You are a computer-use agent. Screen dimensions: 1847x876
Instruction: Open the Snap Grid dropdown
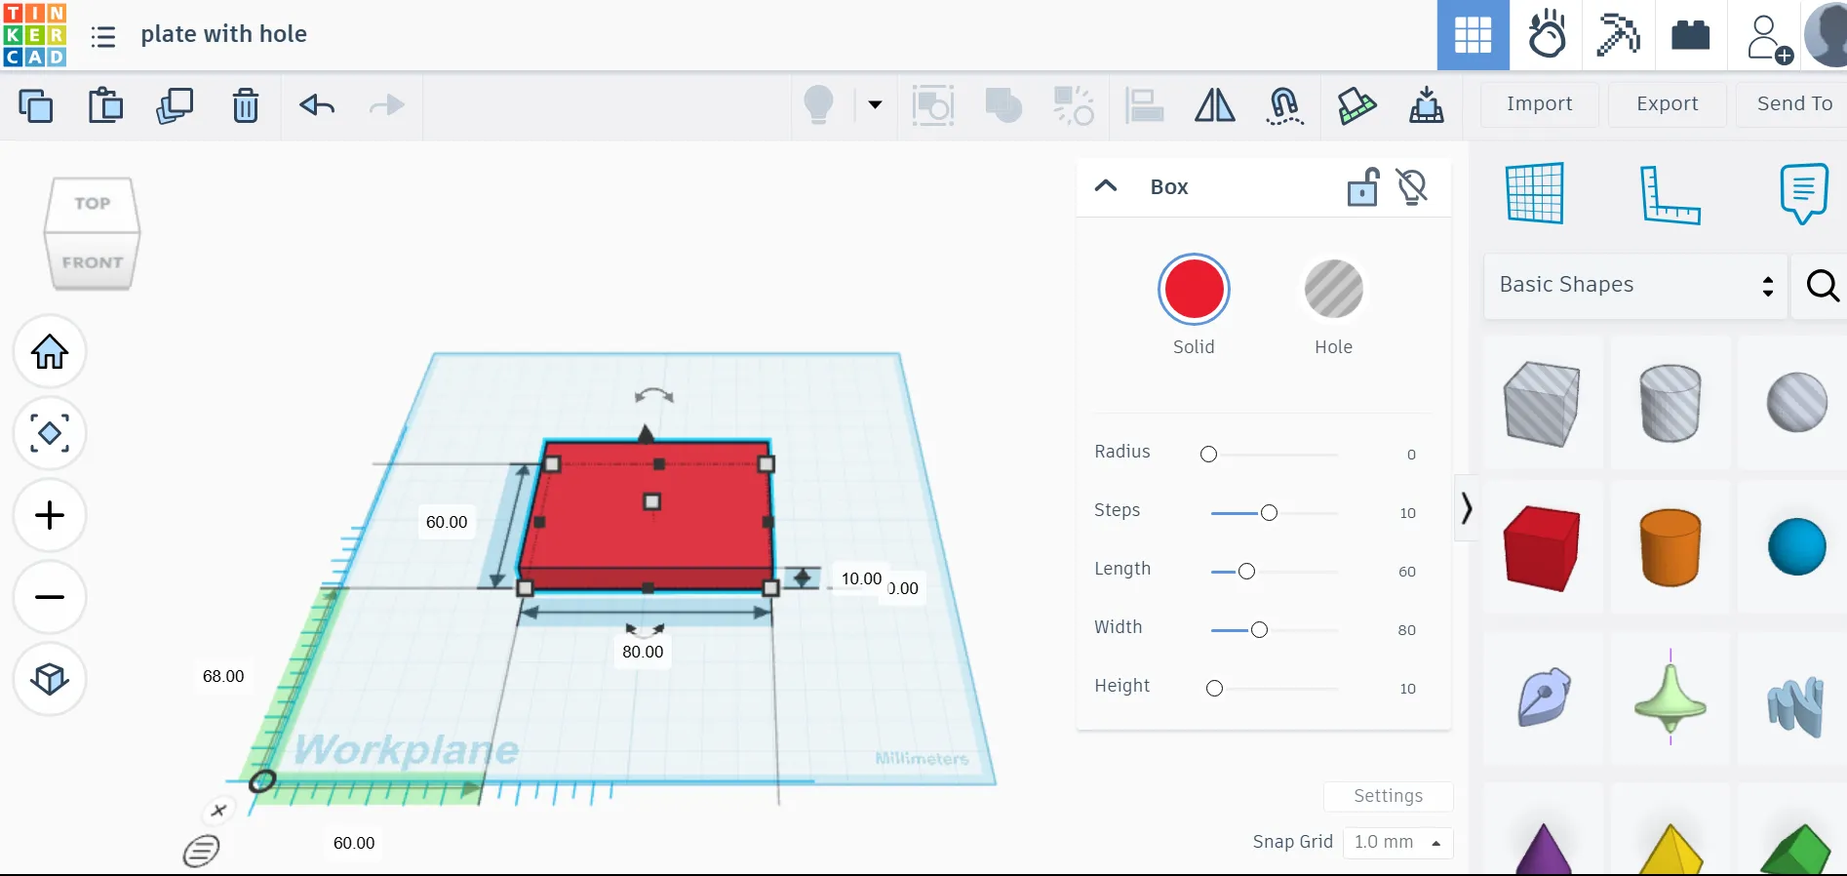(1396, 843)
